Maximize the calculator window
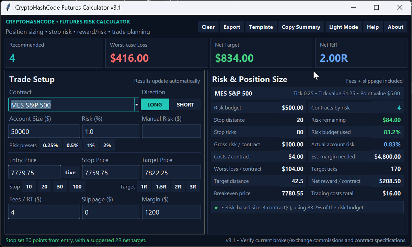Image resolution: width=412 pixels, height=247 pixels. [x=376, y=7]
